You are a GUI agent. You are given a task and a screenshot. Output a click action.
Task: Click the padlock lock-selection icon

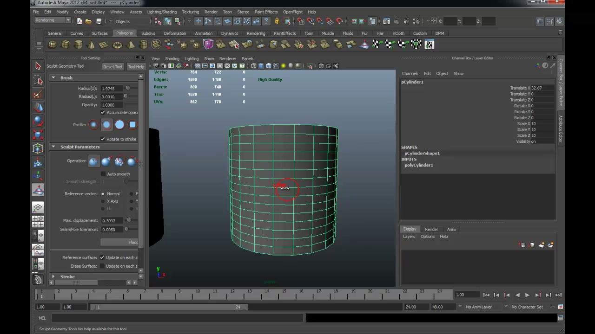(277, 21)
